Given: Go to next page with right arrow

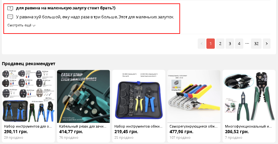Looking at the screenshot, I should point(267,44).
